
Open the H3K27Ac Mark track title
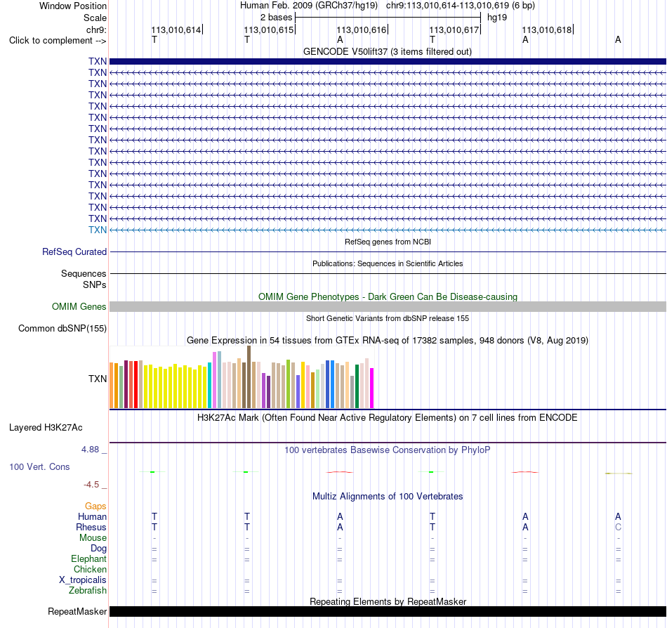387,417
